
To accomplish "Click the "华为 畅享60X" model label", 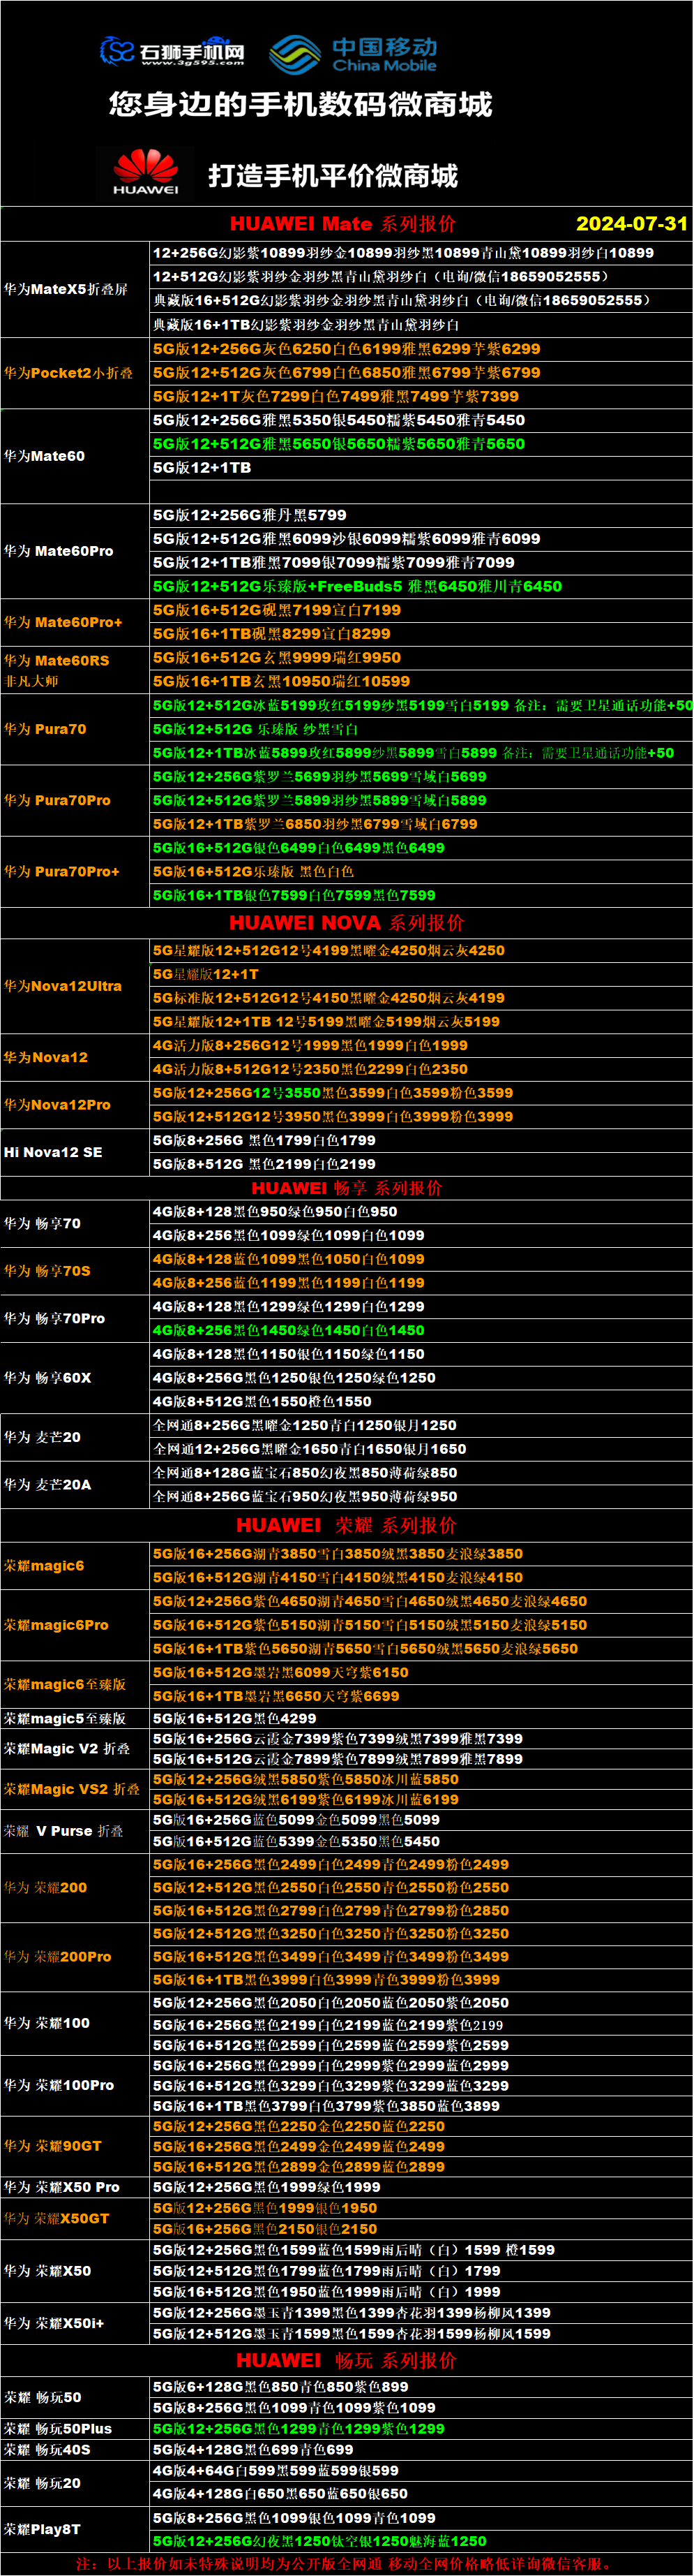I will [47, 1378].
